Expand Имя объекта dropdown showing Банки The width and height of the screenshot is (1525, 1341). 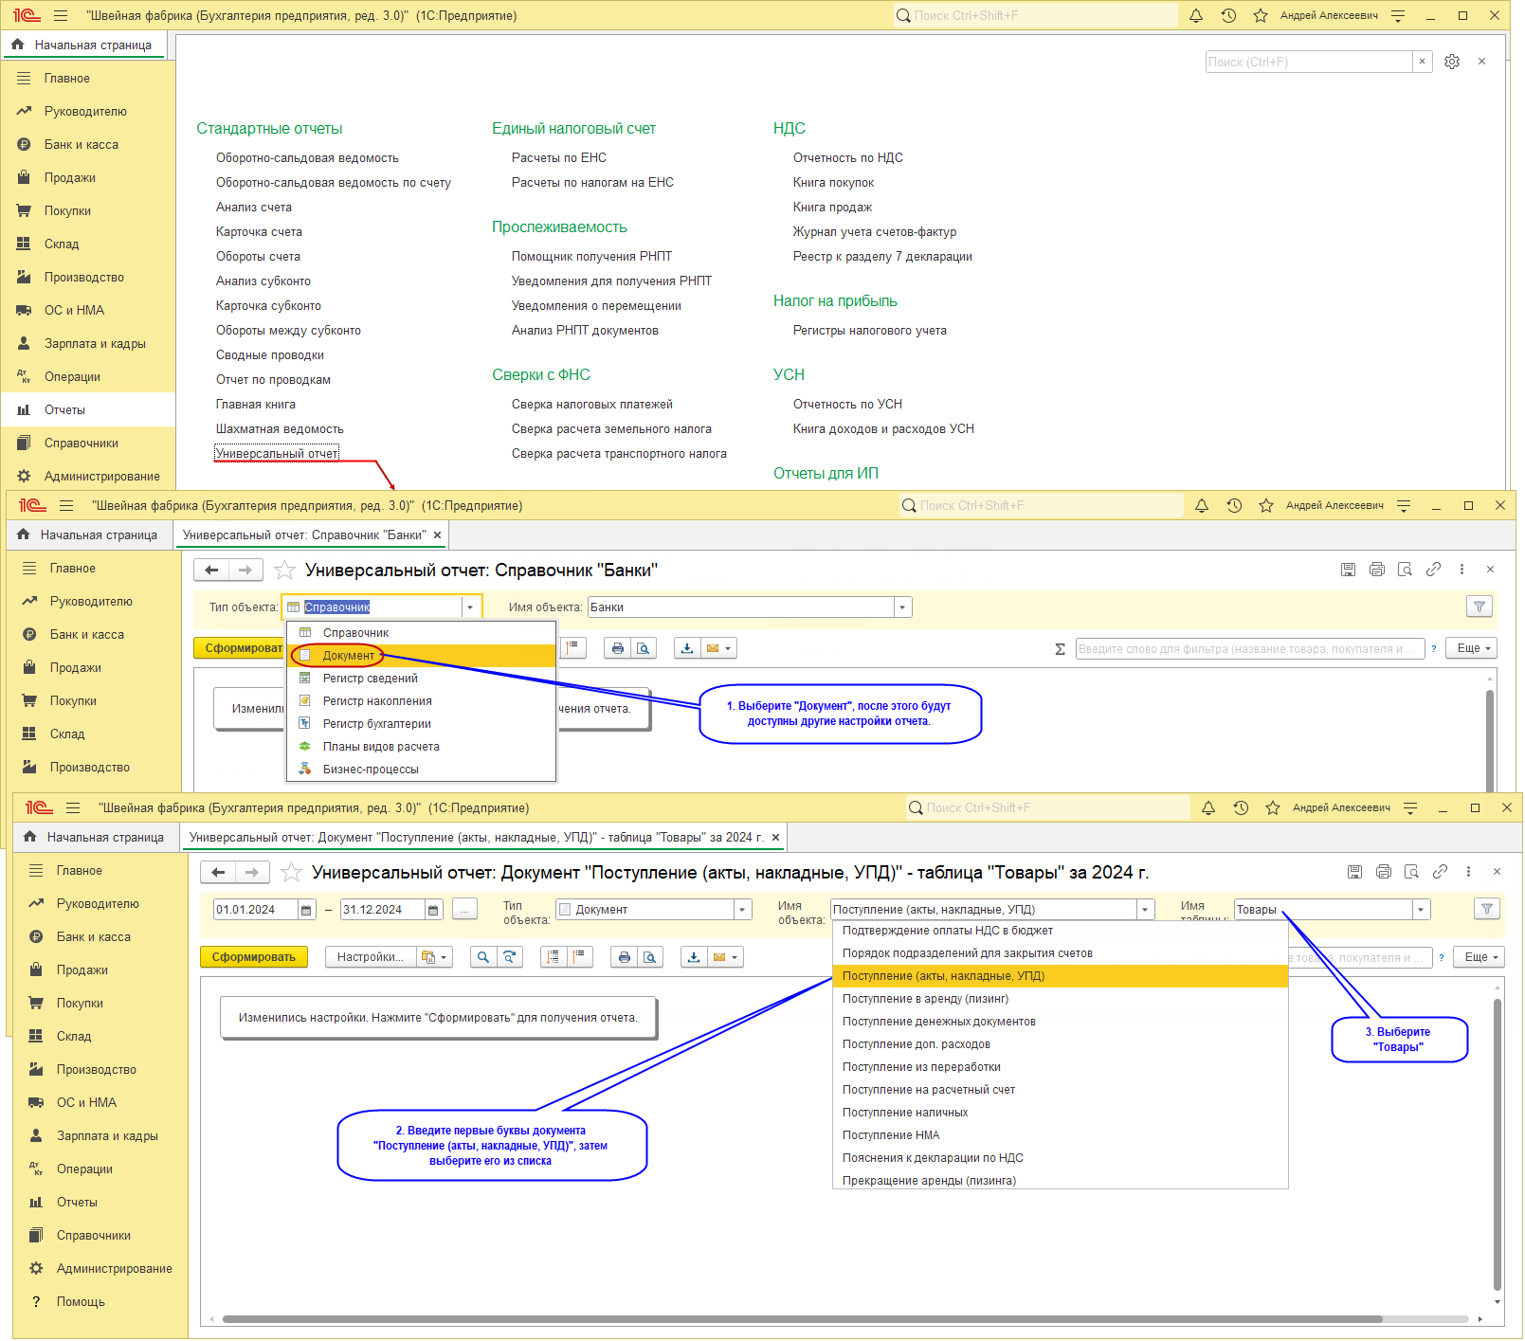(902, 607)
